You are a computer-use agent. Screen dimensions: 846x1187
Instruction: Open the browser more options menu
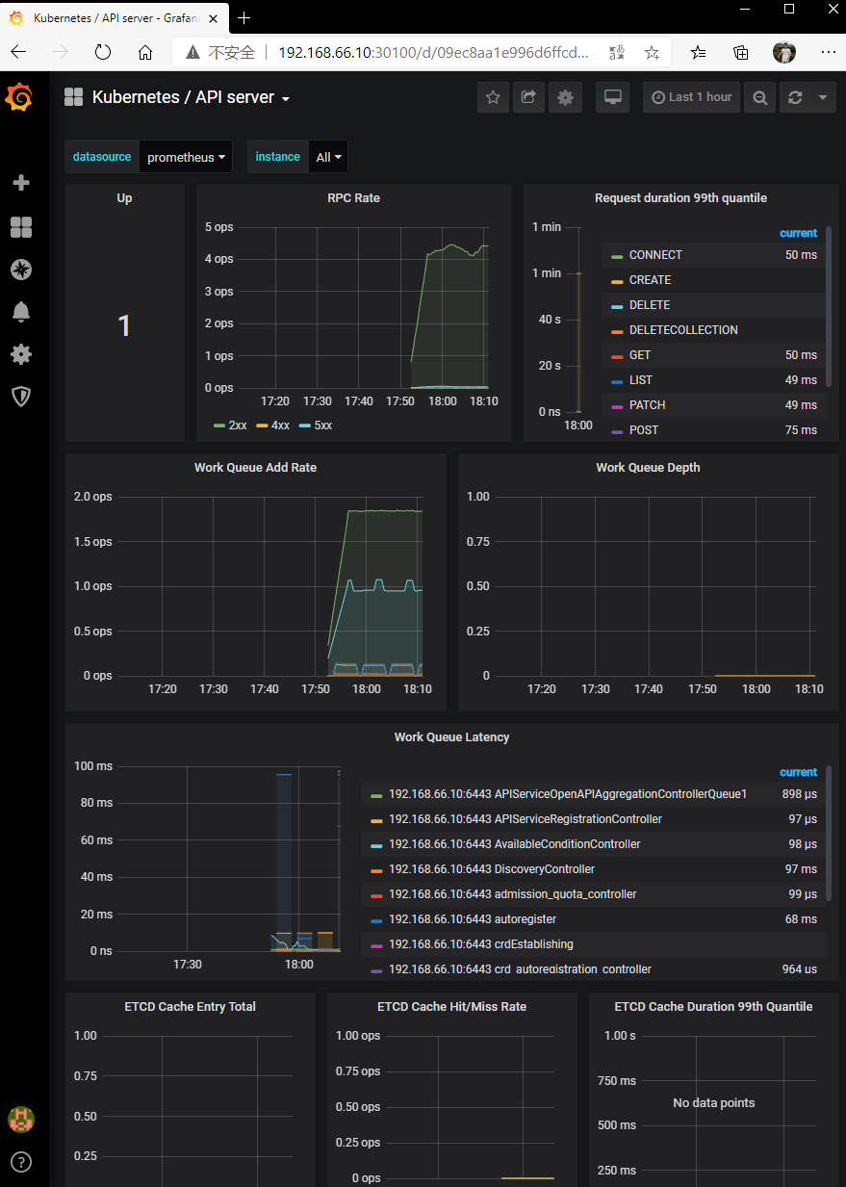click(x=828, y=52)
